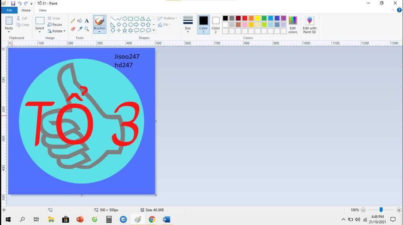Viewport: 403px width, 225px height.
Task: Click the Crop button
Action: tap(54, 18)
